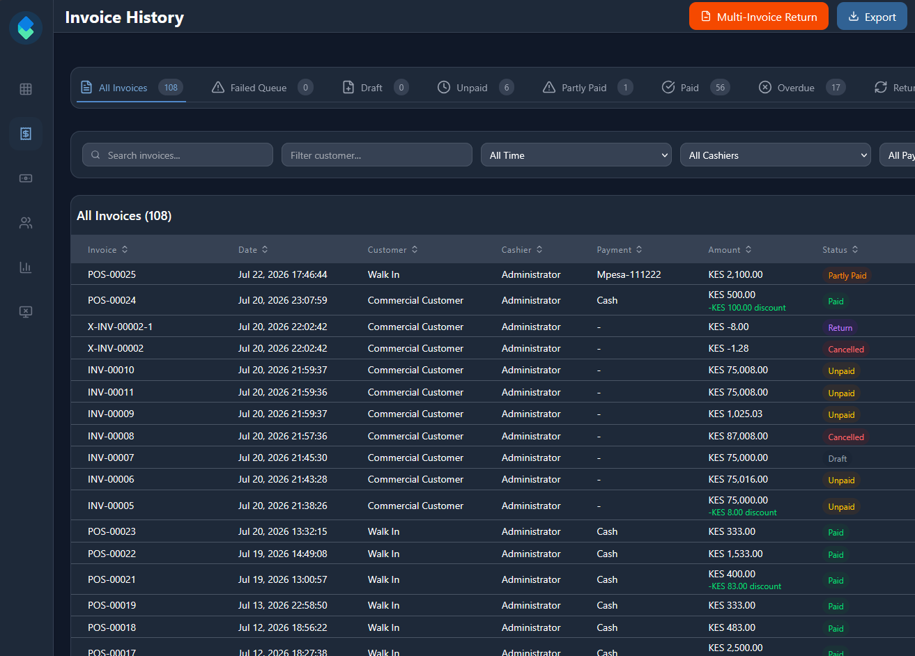The width and height of the screenshot is (915, 656).
Task: Click invoice number POS-00021
Action: point(112,579)
